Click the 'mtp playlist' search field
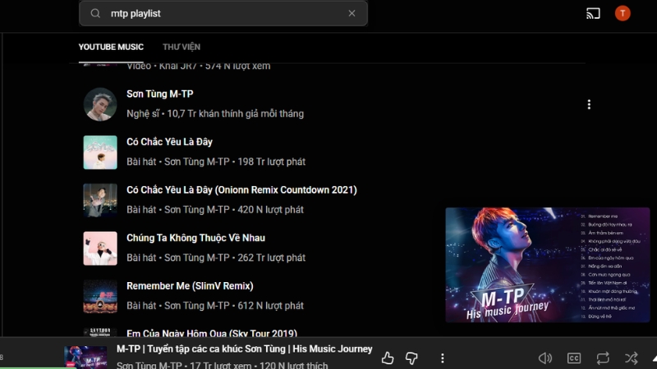 click(223, 13)
